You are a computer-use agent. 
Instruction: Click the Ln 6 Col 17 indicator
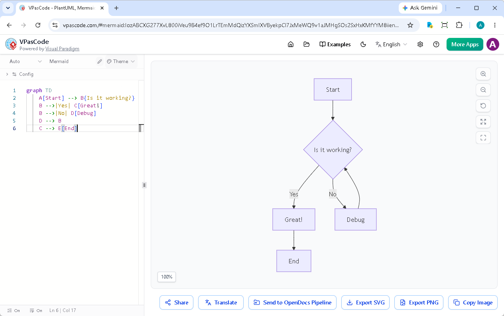(x=63, y=310)
